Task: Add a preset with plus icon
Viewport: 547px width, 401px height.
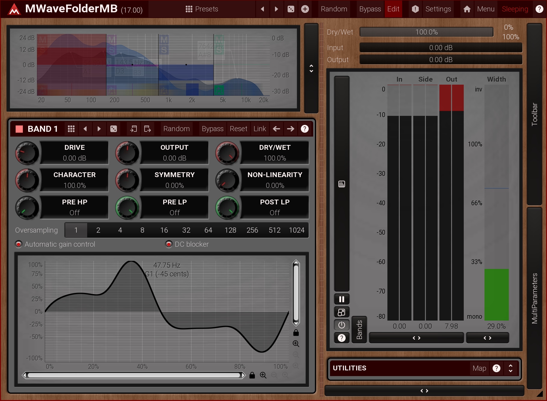Action: tap(305, 9)
